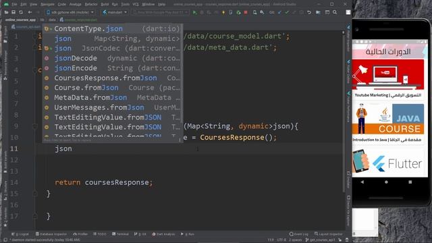Open the emulator target dropdown
This screenshot has height=243, width=432.
point(160,12)
